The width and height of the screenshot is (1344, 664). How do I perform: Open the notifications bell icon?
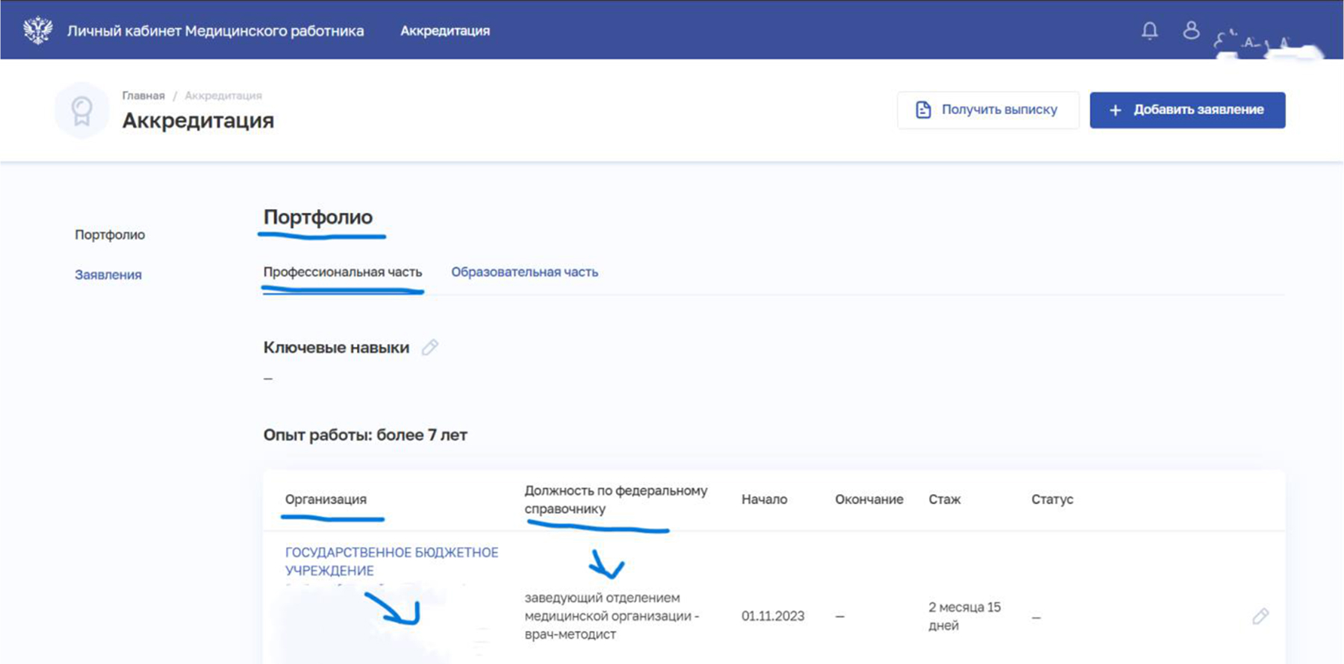(1149, 31)
